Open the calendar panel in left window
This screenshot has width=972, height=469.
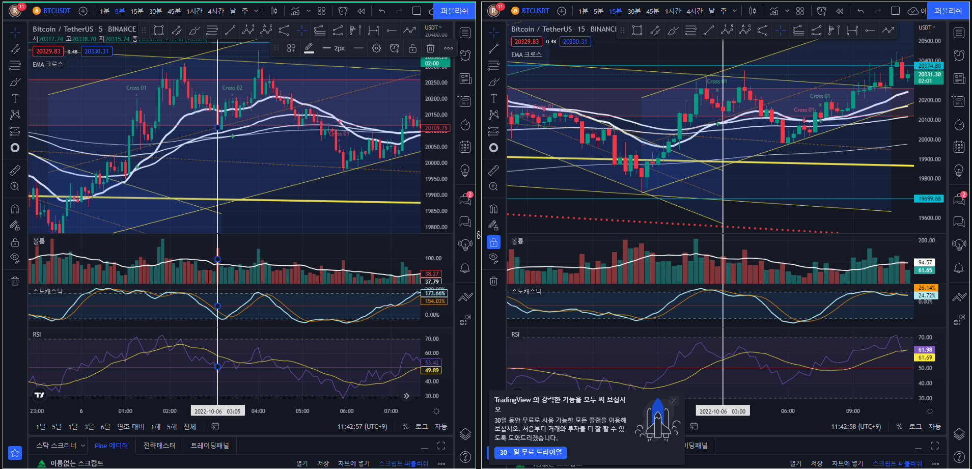pos(465,147)
